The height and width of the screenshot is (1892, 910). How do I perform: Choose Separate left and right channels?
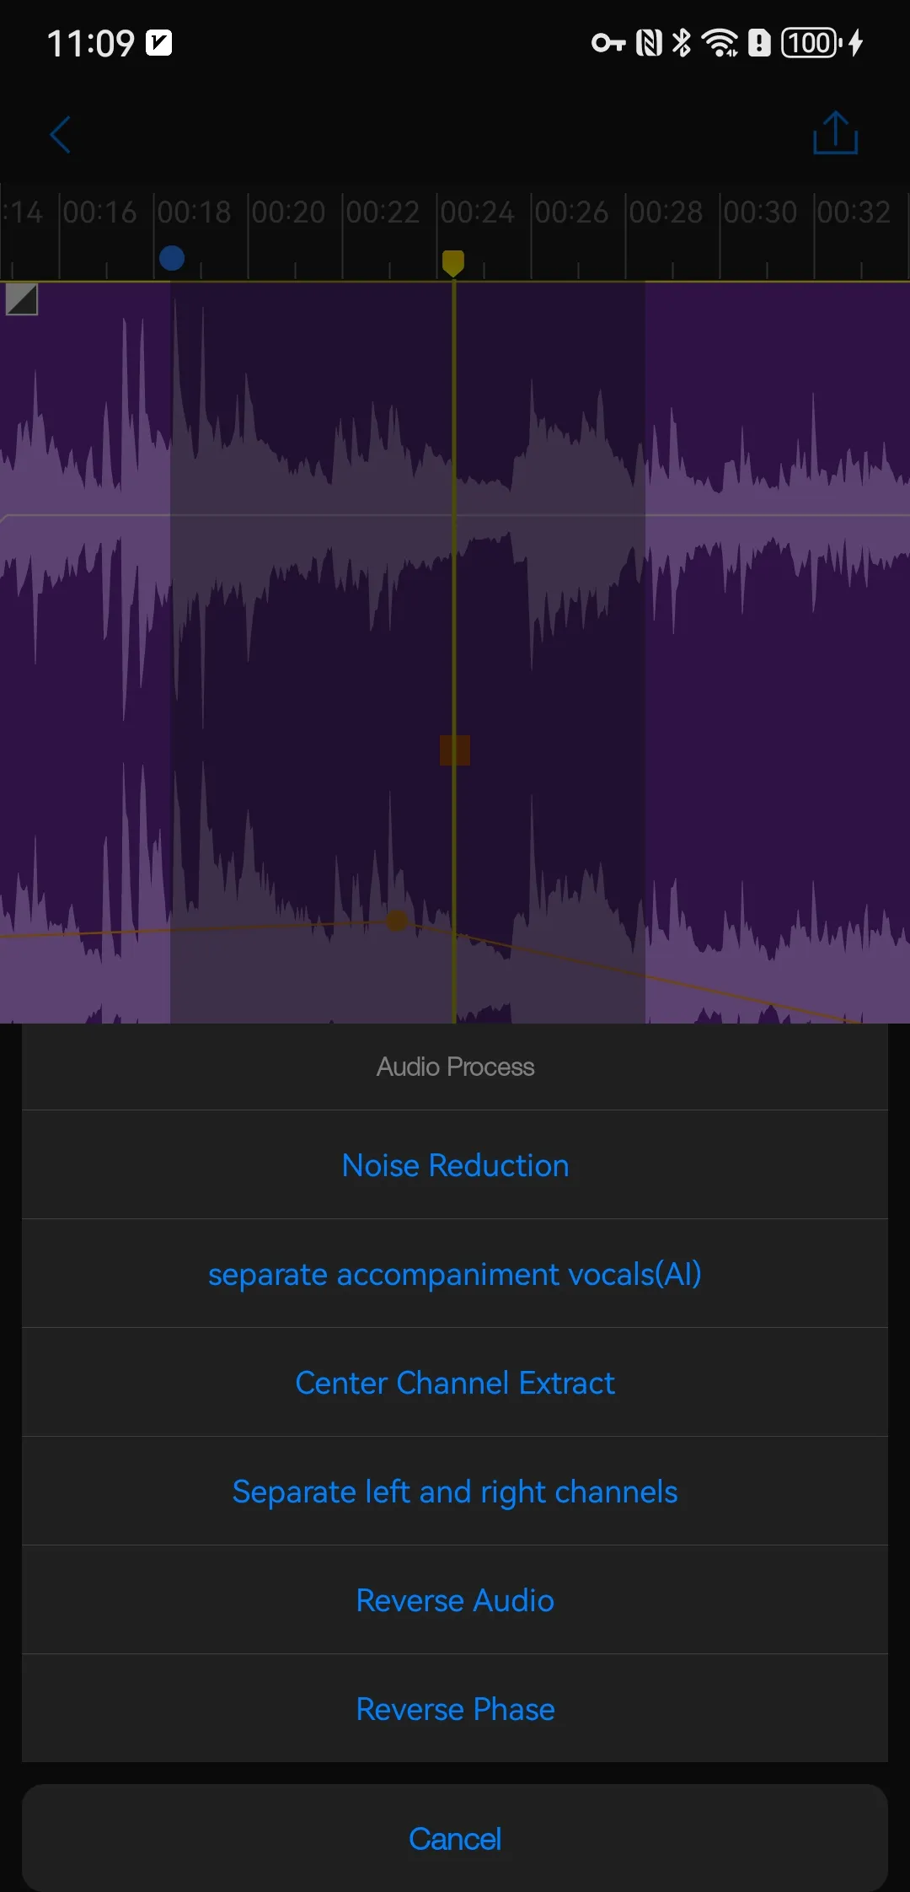tap(455, 1492)
